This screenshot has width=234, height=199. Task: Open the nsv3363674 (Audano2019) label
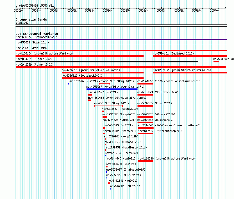pos(122,142)
